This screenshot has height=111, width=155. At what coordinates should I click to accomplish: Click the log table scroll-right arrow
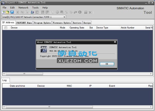pos(151,107)
